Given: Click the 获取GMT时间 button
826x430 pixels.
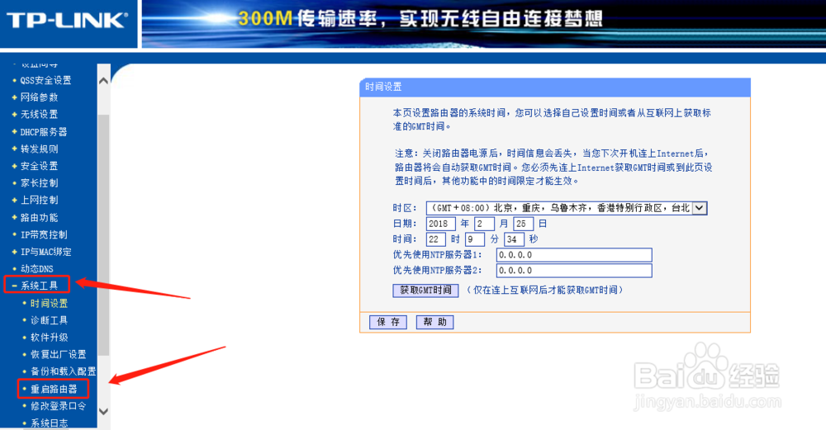Looking at the screenshot, I should pyautogui.click(x=425, y=291).
